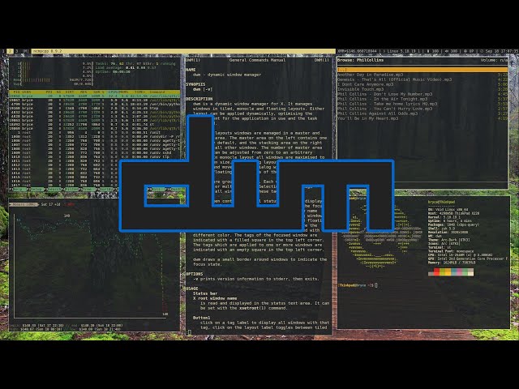Click the Monero label in the price chart window
The width and height of the screenshot is (519, 389).
25,204
